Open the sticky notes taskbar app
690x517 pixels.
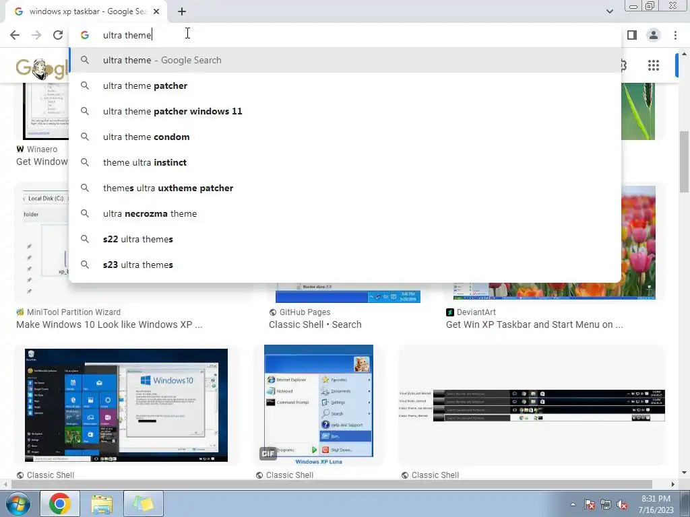pos(144,504)
